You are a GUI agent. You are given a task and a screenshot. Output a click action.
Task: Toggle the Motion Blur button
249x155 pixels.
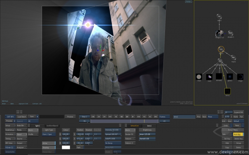coord(49,152)
